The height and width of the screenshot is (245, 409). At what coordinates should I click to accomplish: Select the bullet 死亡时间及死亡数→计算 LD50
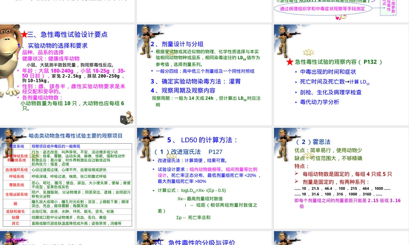335,82
